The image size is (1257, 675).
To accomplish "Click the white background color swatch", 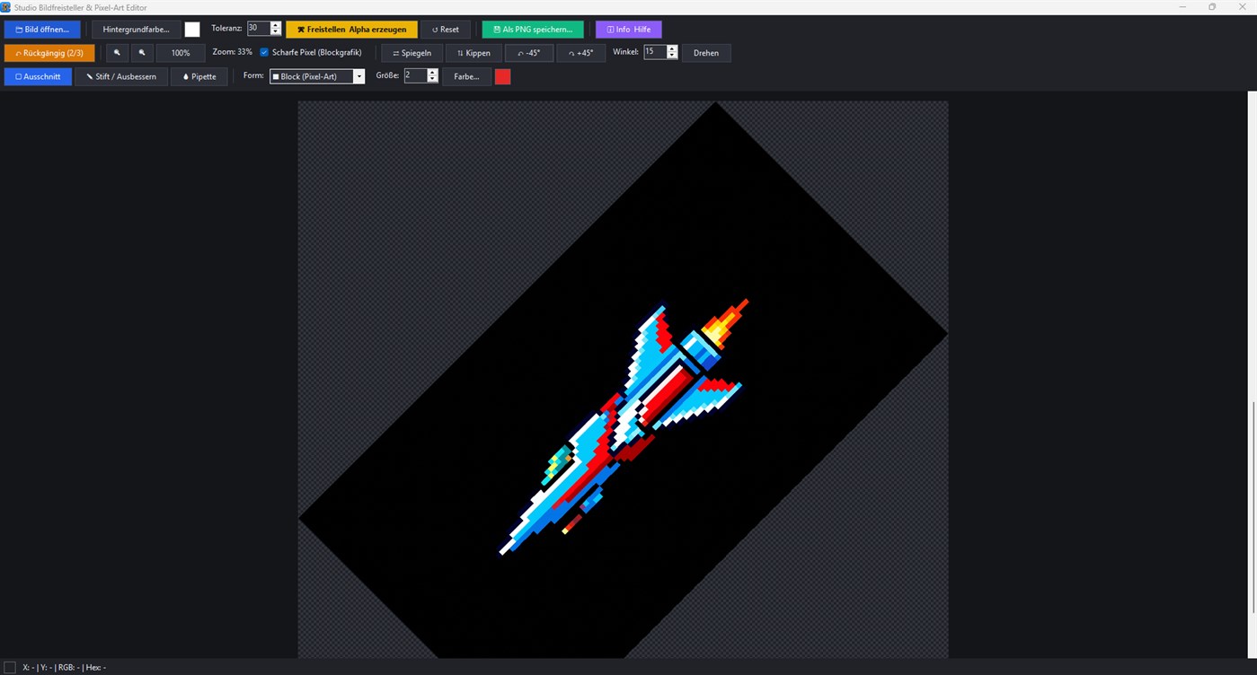I will click(192, 30).
